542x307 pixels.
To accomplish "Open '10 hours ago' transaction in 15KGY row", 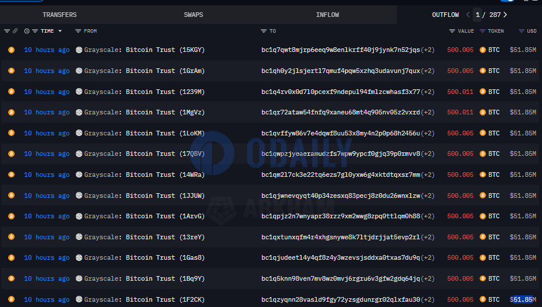I will pos(47,50).
